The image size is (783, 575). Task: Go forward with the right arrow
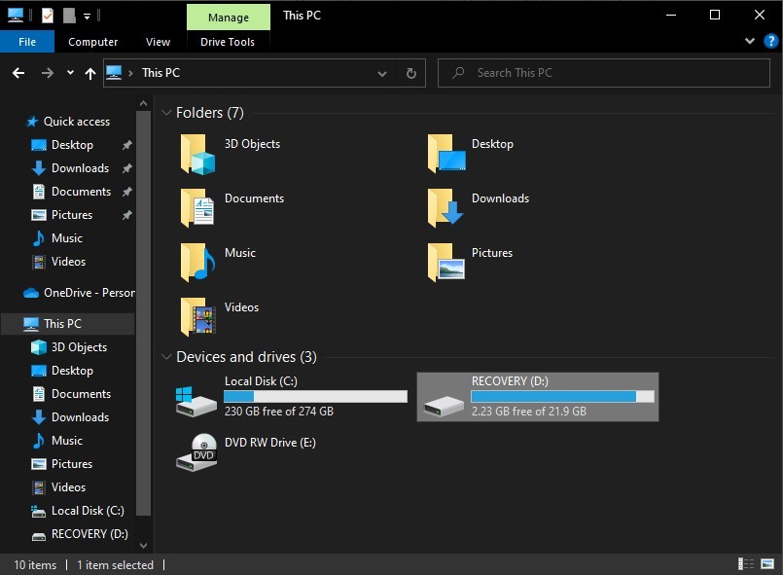(48, 73)
